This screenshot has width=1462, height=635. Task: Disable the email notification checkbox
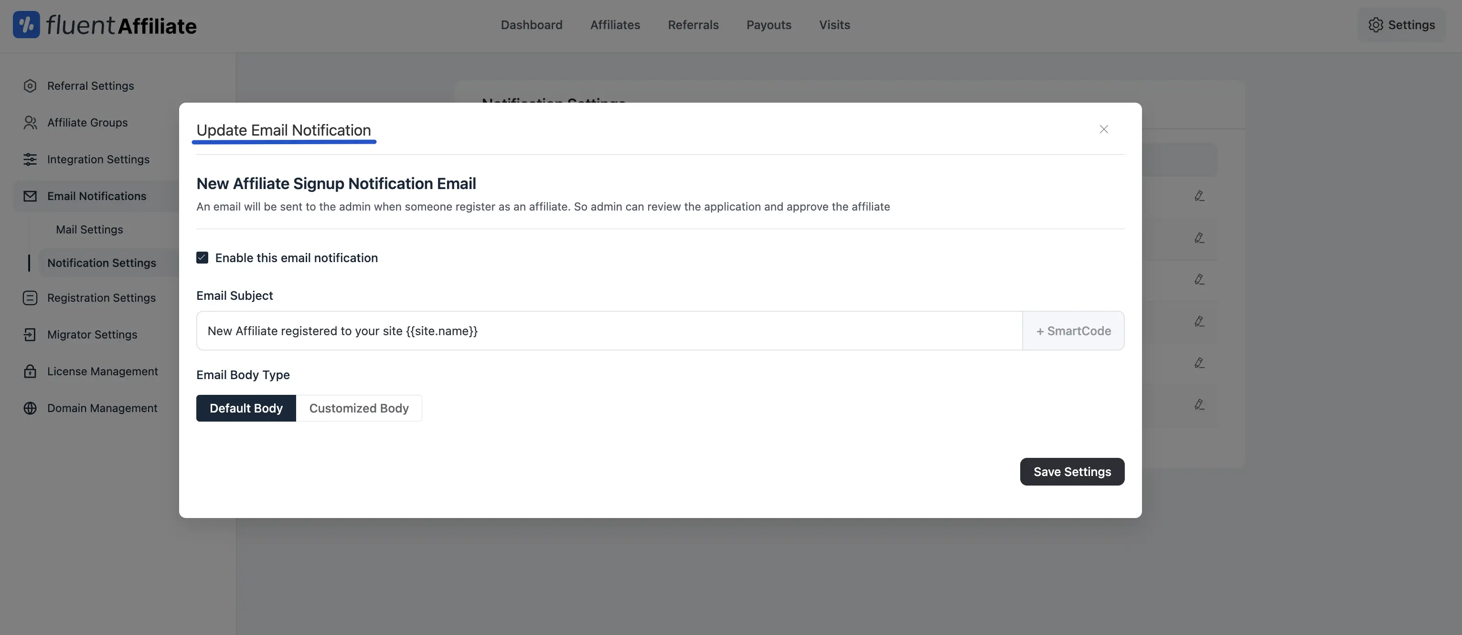click(x=202, y=257)
